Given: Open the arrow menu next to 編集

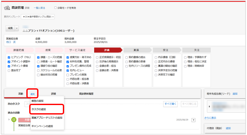Looking at the screenshot, I should click(x=17, y=28).
